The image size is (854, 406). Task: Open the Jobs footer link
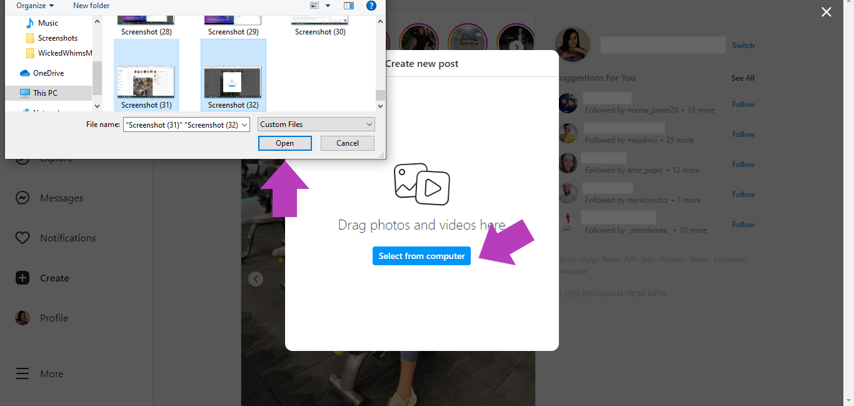coord(648,260)
